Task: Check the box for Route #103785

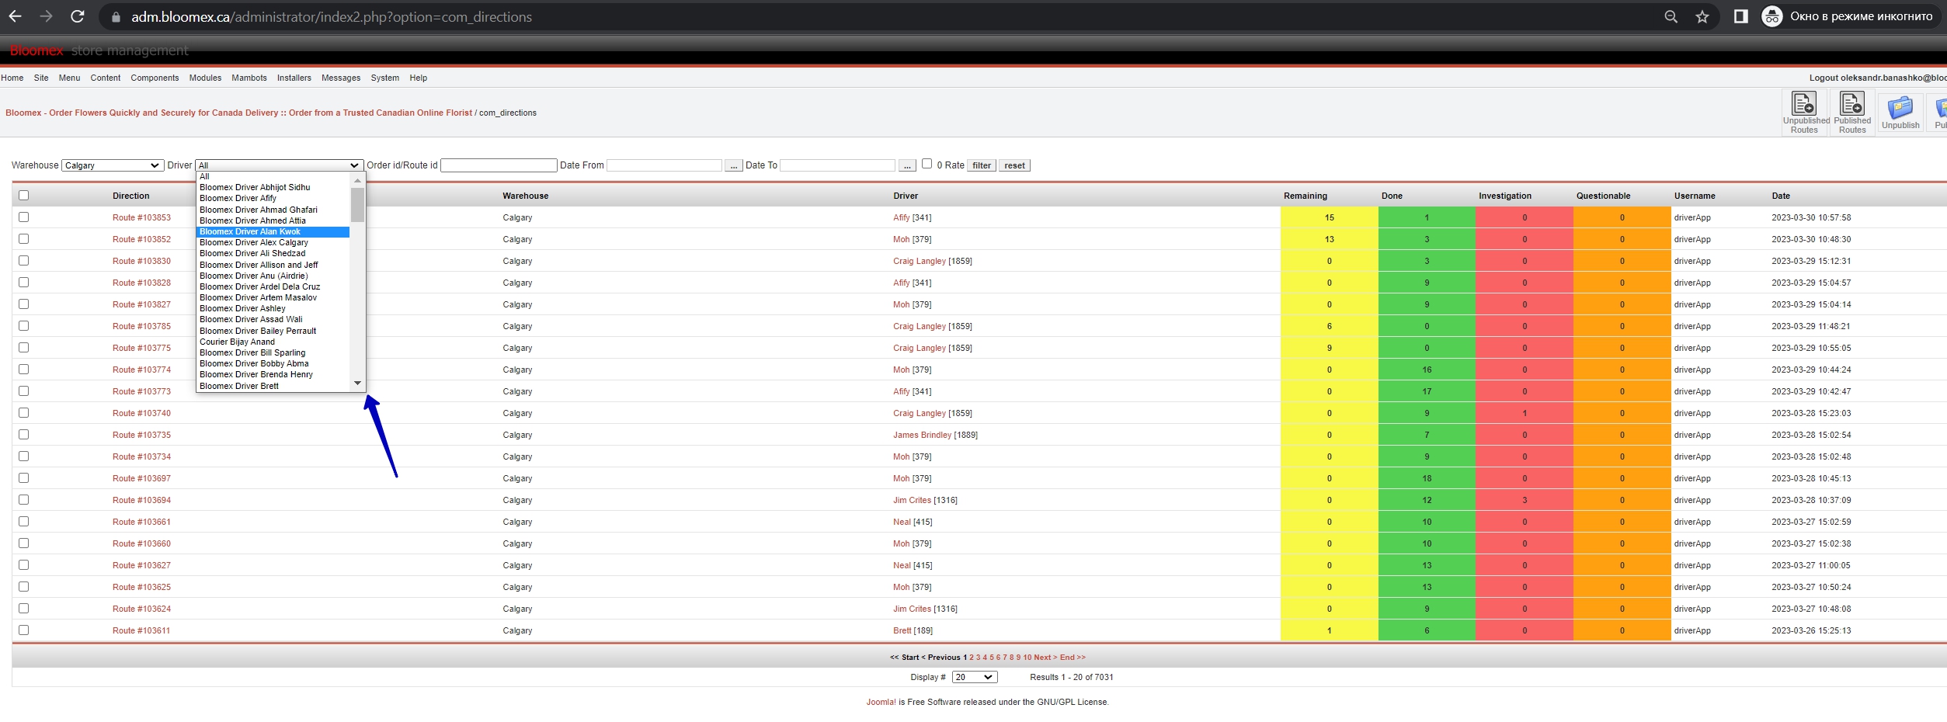Action: click(x=23, y=326)
